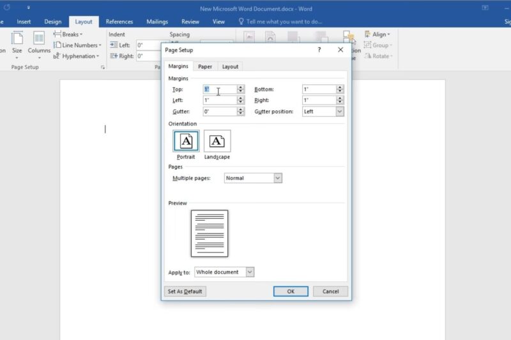Expand the Gutter position dropdown
Screen dimensions: 511x340
click(340, 112)
